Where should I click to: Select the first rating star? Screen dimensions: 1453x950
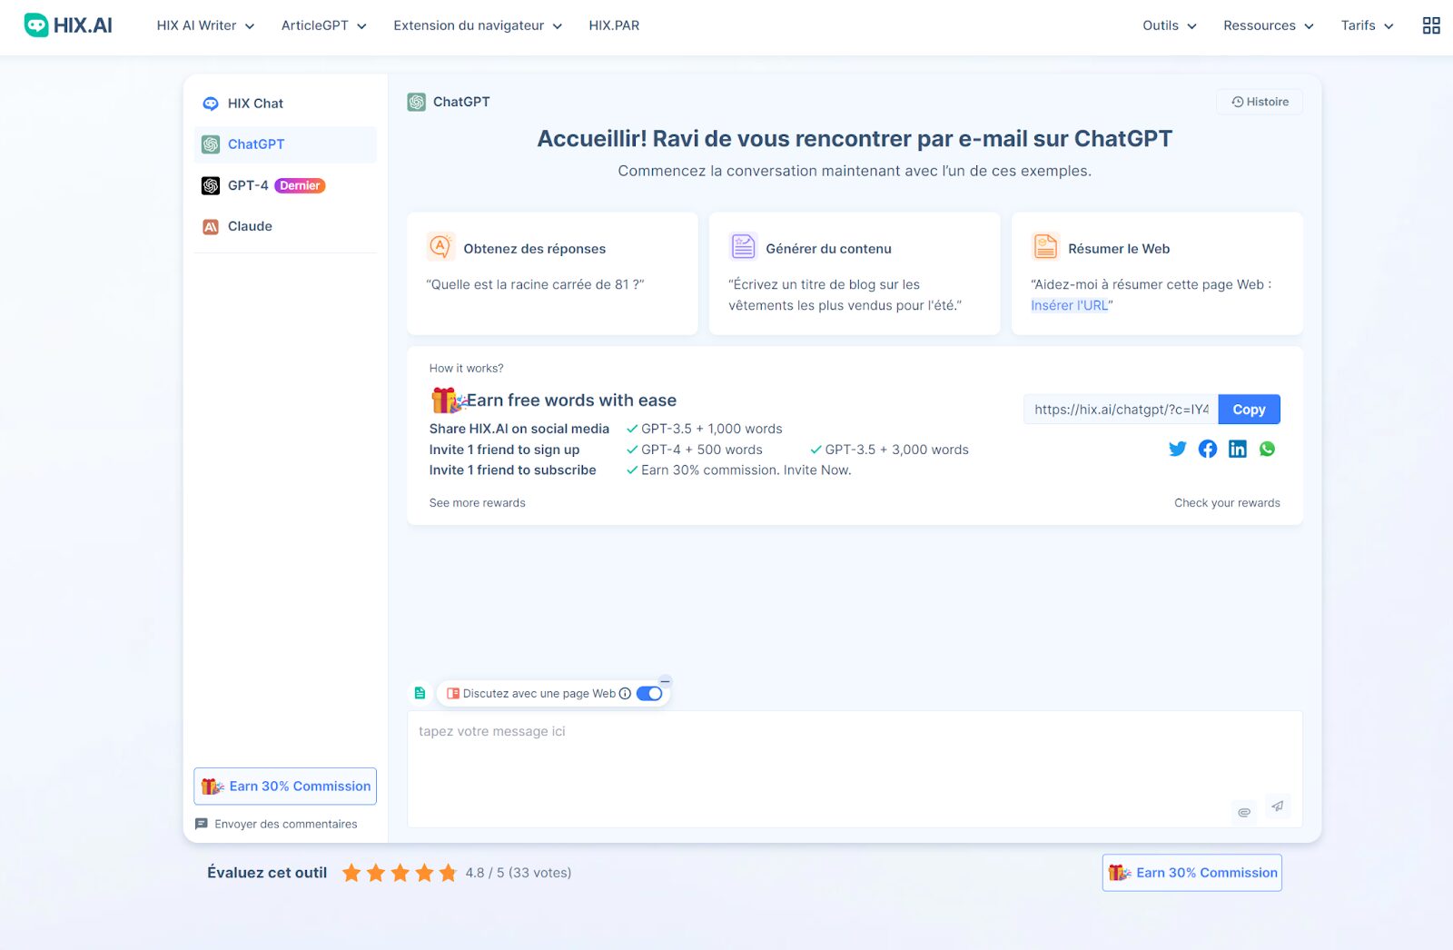[351, 873]
